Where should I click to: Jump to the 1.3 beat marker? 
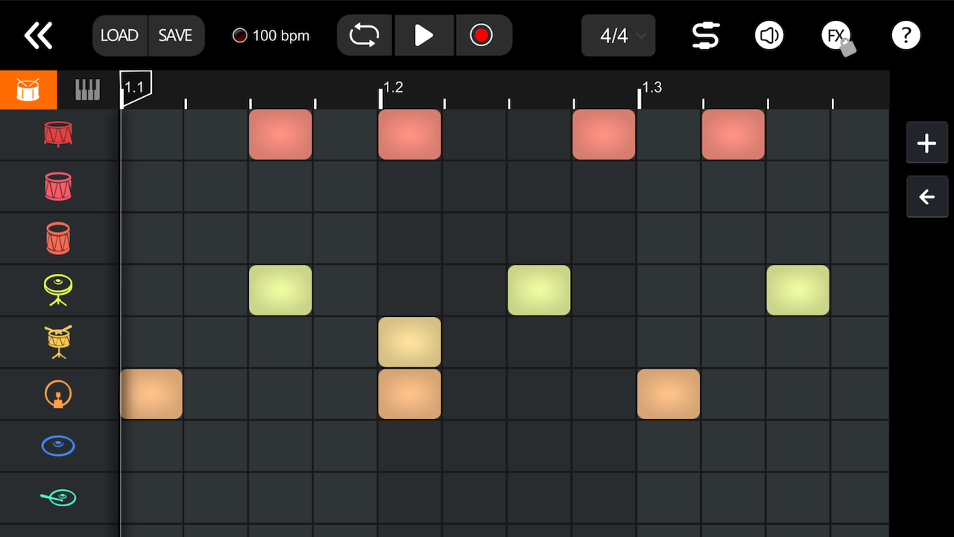tap(651, 87)
